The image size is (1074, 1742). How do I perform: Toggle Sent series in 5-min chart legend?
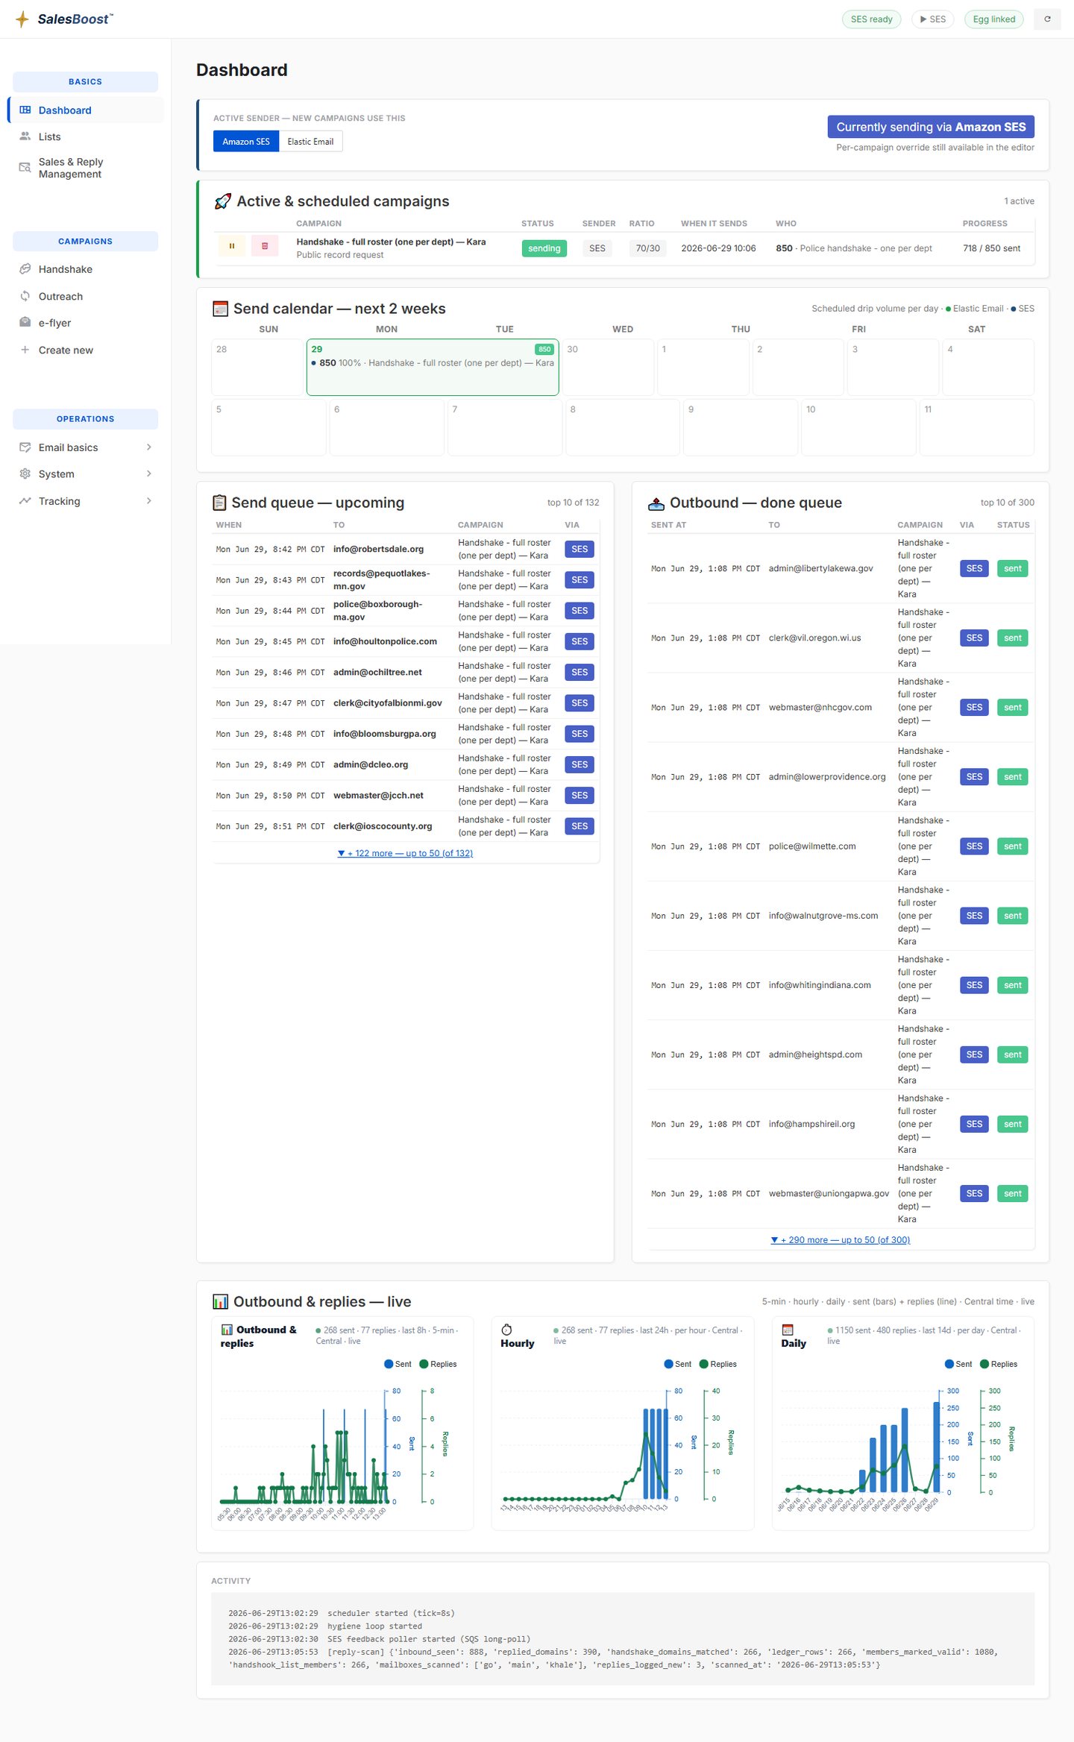pyautogui.click(x=398, y=1364)
